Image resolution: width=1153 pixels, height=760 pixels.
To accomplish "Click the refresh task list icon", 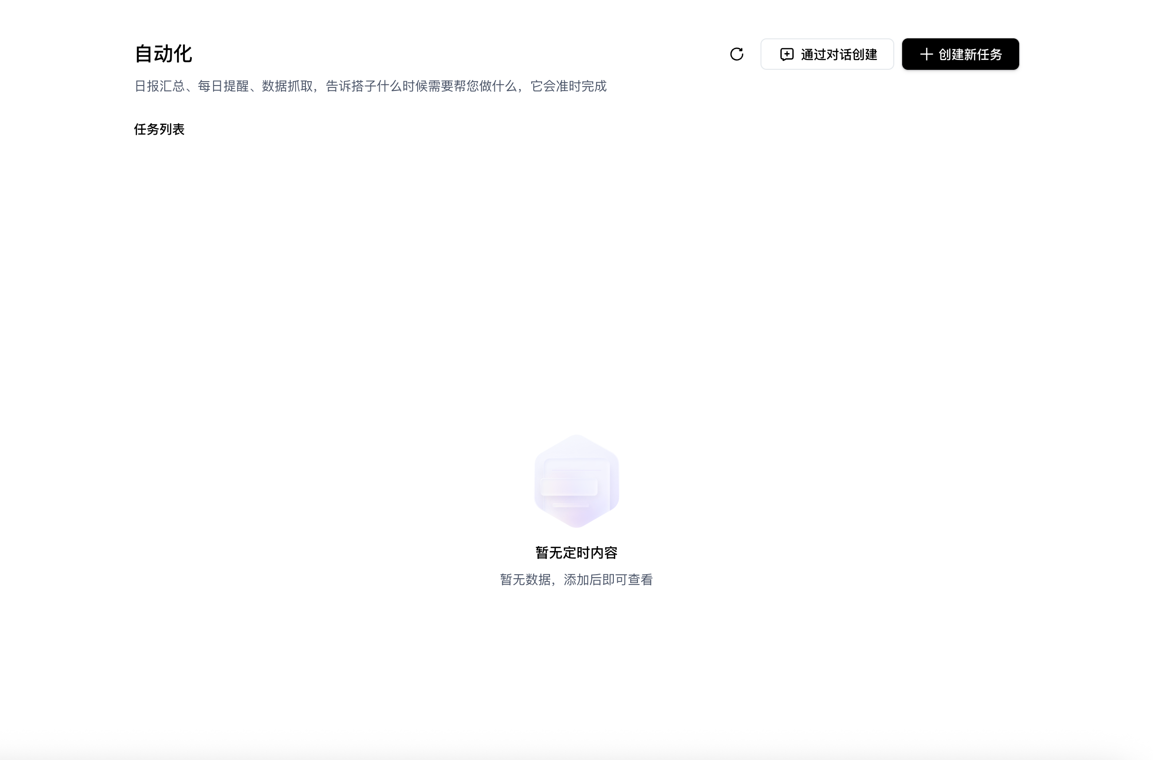I will coord(736,54).
